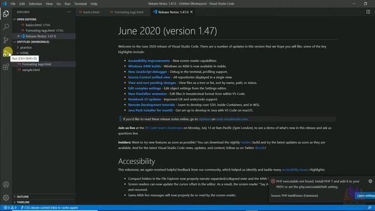Screen dimensions: 375x211
Task: Close Release Notes in Open Editors list
Action: pos(18,36)
